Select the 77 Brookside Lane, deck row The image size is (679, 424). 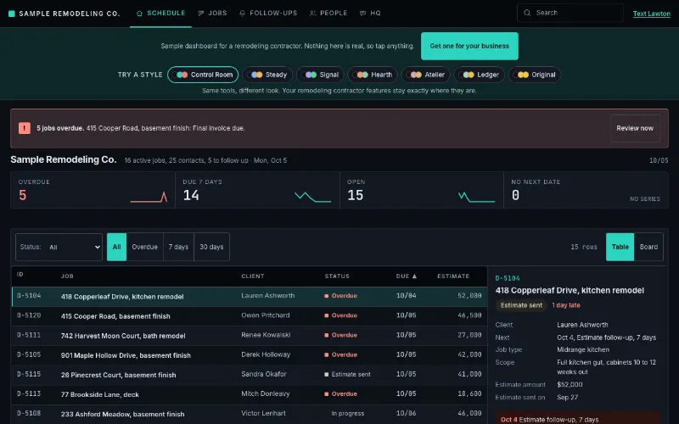250,394
